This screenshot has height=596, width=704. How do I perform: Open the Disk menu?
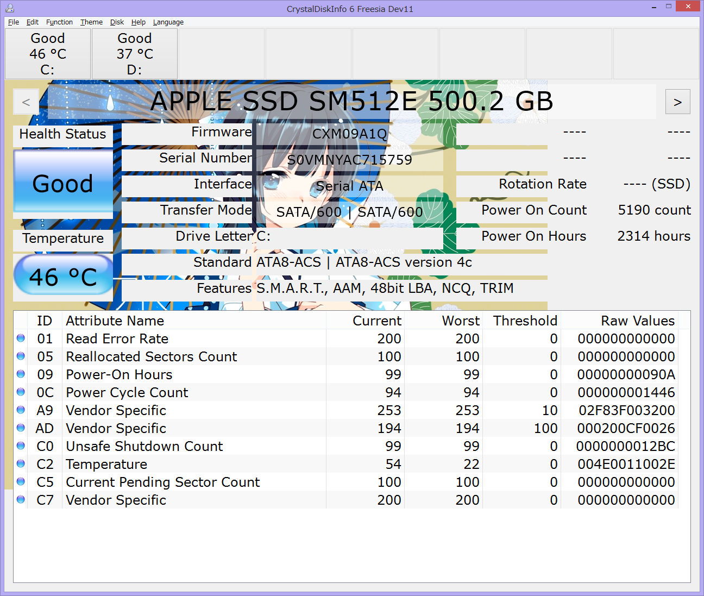(x=117, y=22)
